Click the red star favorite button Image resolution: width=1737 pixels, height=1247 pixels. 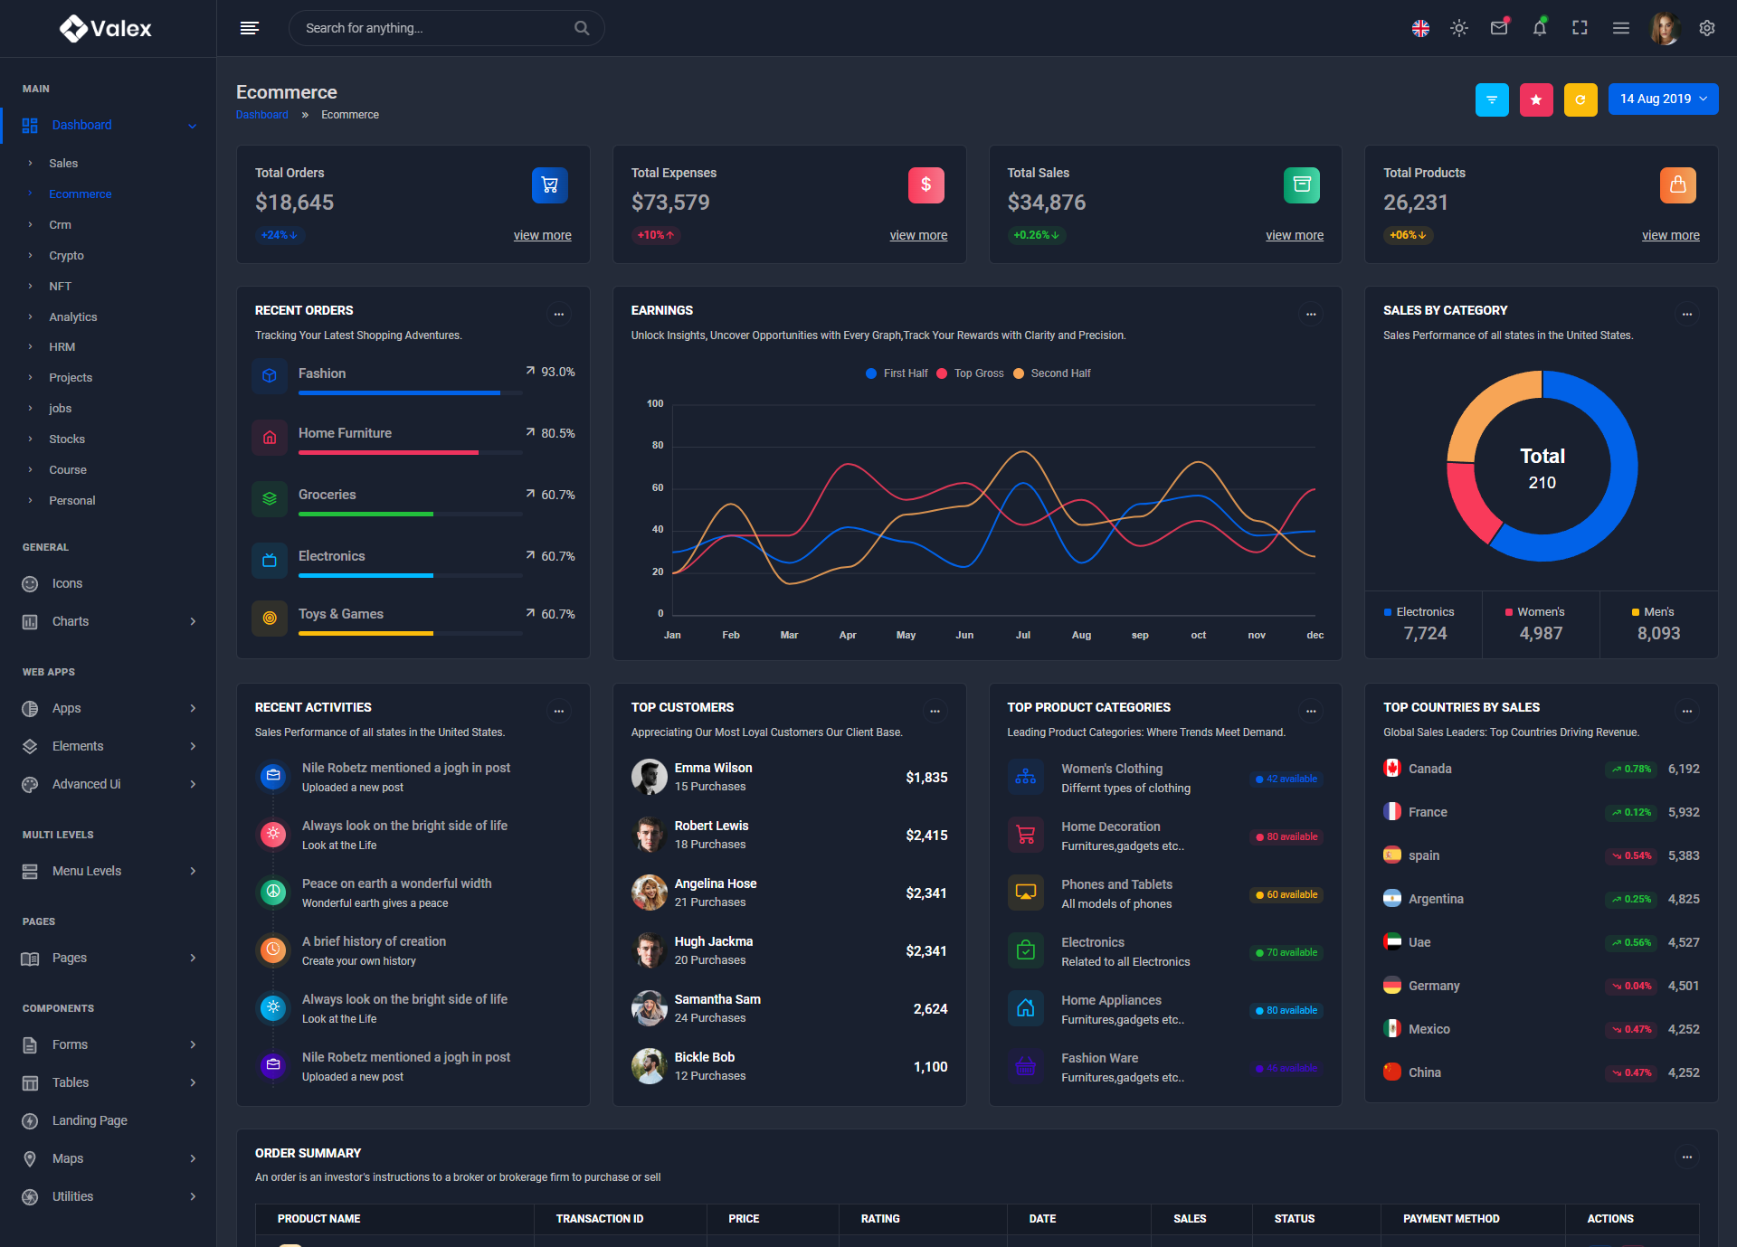point(1536,99)
